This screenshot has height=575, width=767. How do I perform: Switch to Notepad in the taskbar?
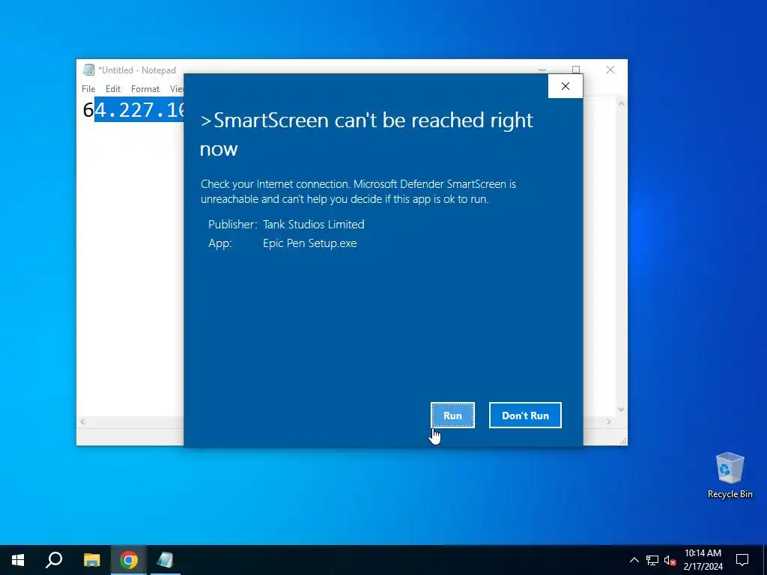[x=165, y=560]
